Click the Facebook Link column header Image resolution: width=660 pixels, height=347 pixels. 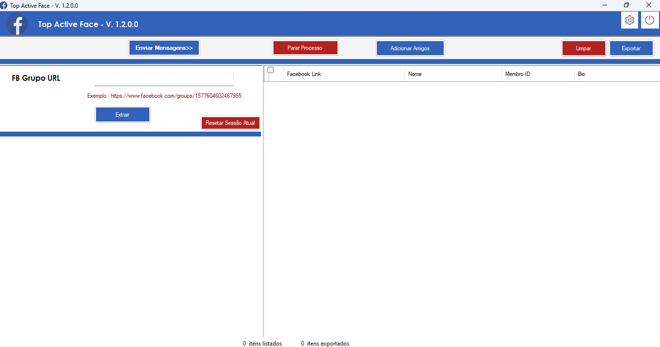point(344,74)
